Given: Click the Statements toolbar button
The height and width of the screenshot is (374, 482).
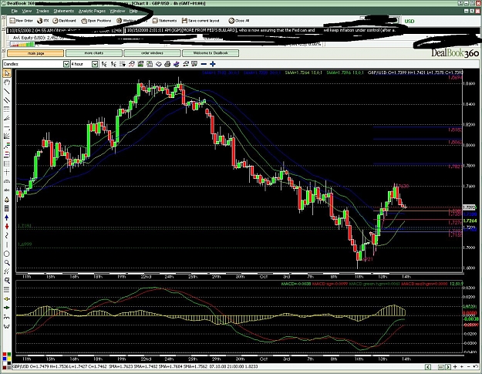Looking at the screenshot, I should coord(165,21).
